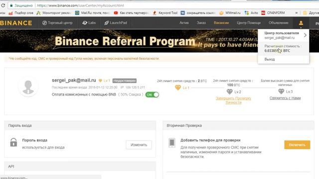319x179 pixels.
Task: Click the Lv.3 diamond icon
Action: (281, 91)
